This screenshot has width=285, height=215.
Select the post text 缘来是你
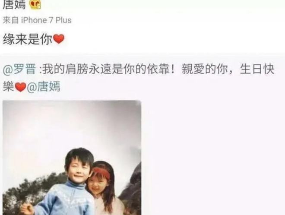(28, 39)
